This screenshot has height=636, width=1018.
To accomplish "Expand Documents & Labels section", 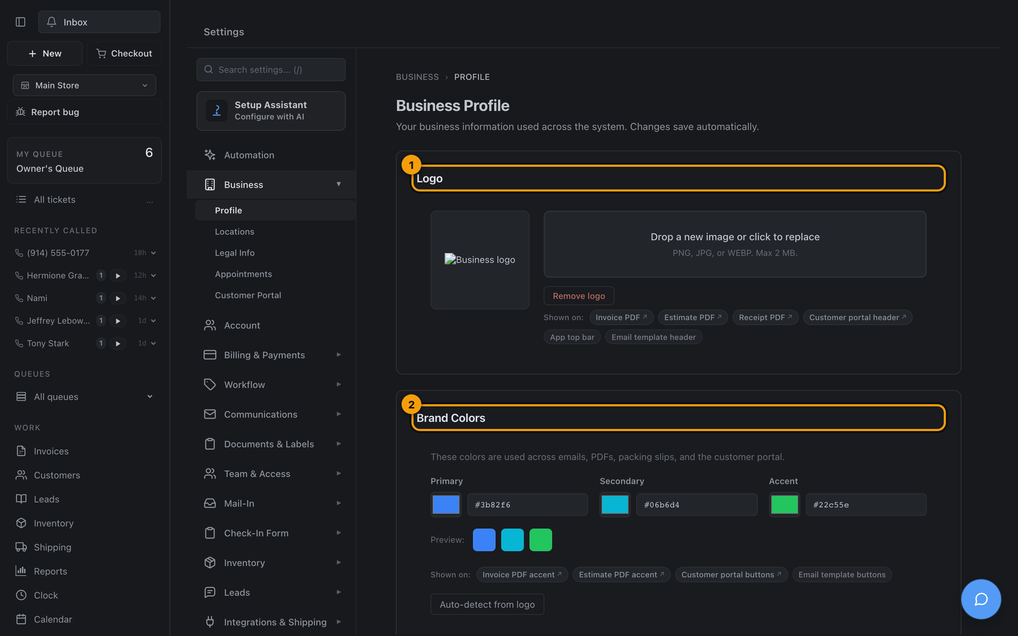I will [x=339, y=444].
